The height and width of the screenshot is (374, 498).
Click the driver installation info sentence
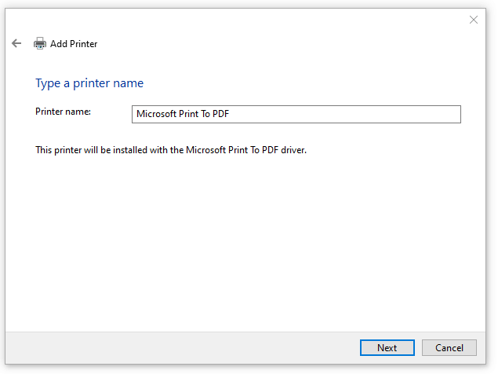(171, 150)
